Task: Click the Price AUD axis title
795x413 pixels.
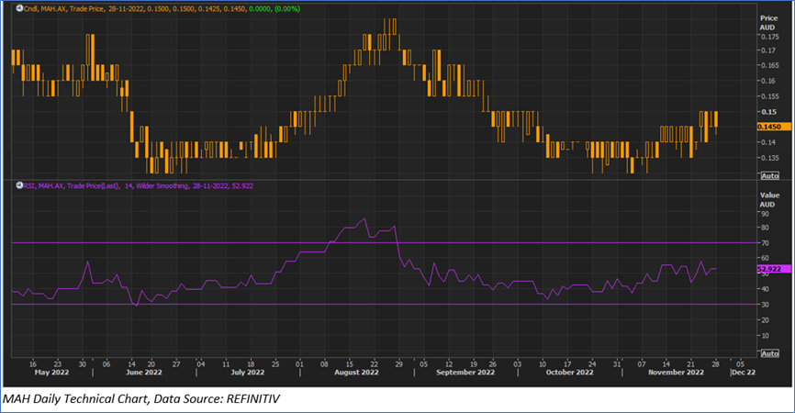Action: tap(768, 23)
